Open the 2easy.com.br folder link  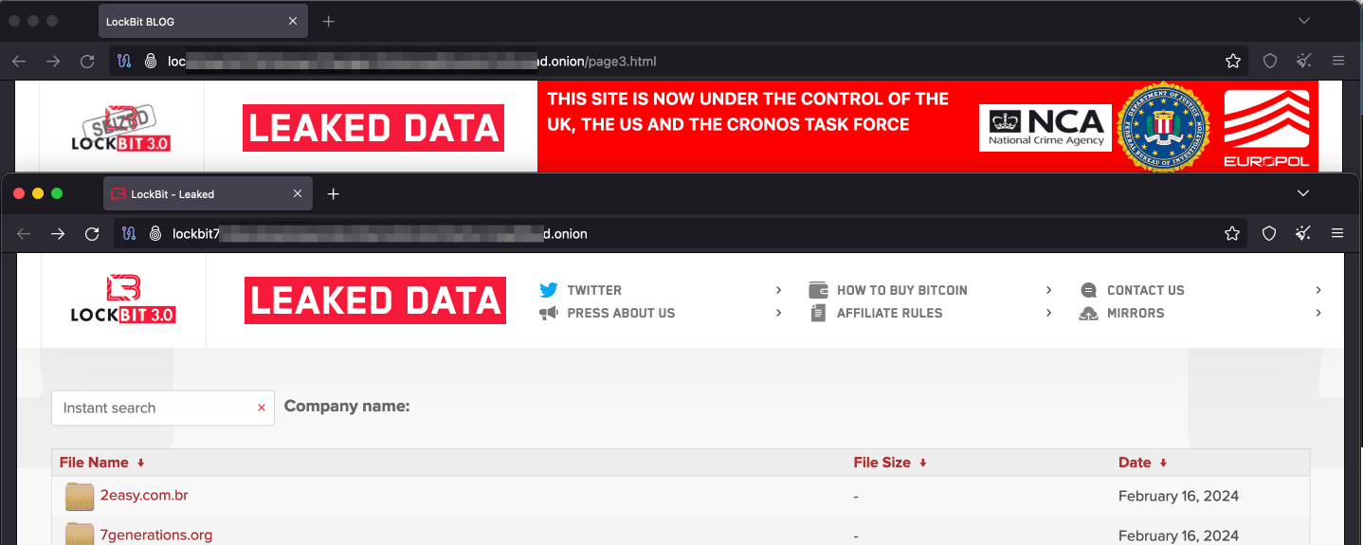(x=144, y=495)
